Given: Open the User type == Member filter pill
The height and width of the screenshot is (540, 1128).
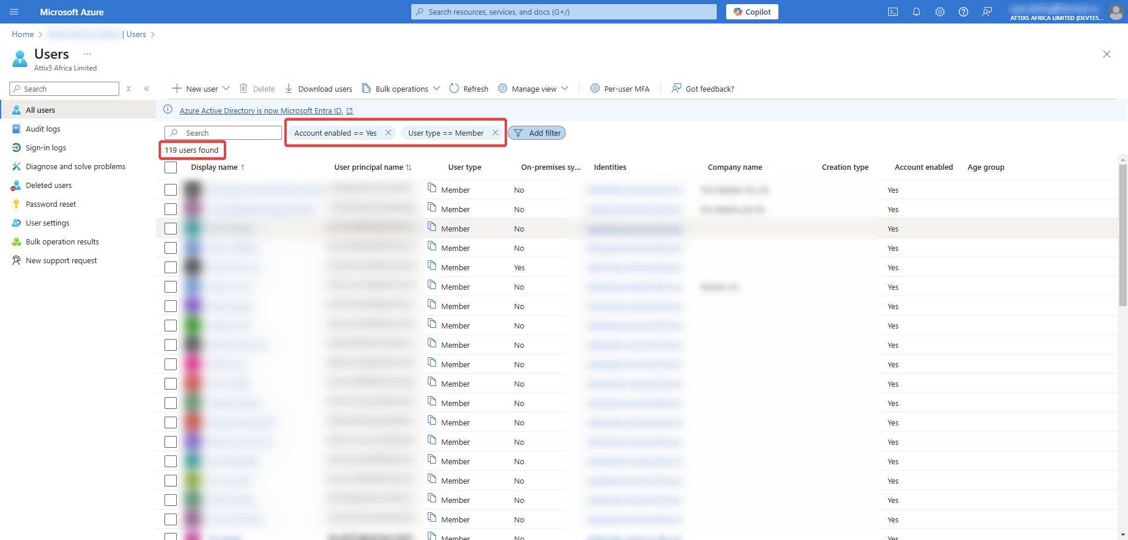Looking at the screenshot, I should click(446, 133).
